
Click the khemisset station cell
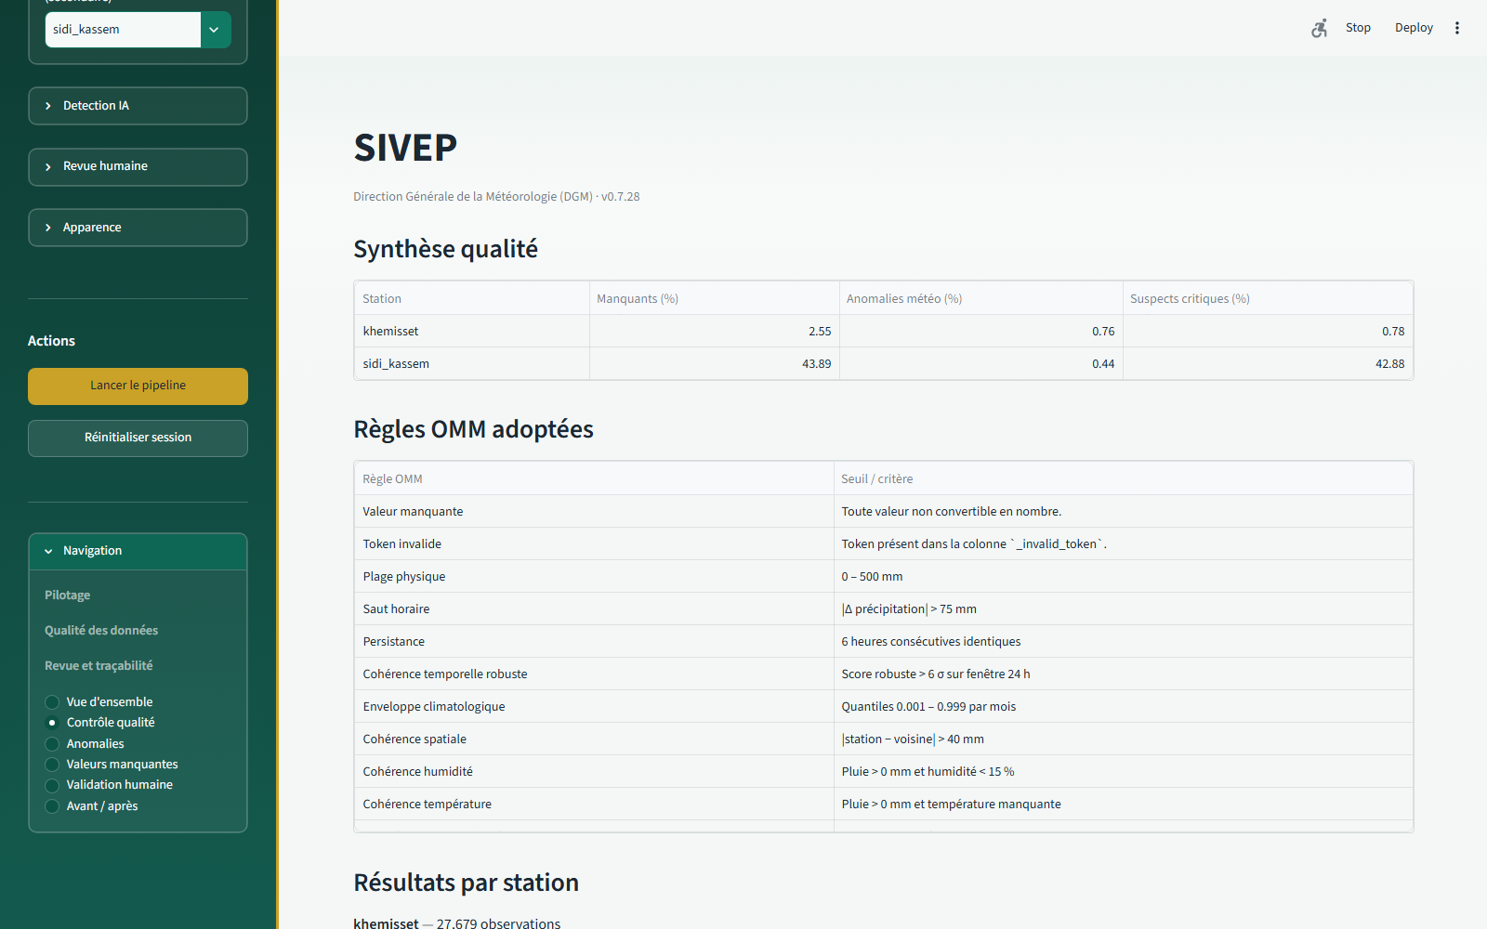[471, 331]
